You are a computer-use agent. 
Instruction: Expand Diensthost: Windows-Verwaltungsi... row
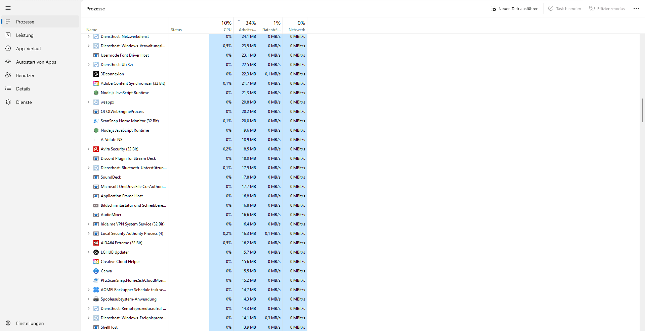[88, 46]
